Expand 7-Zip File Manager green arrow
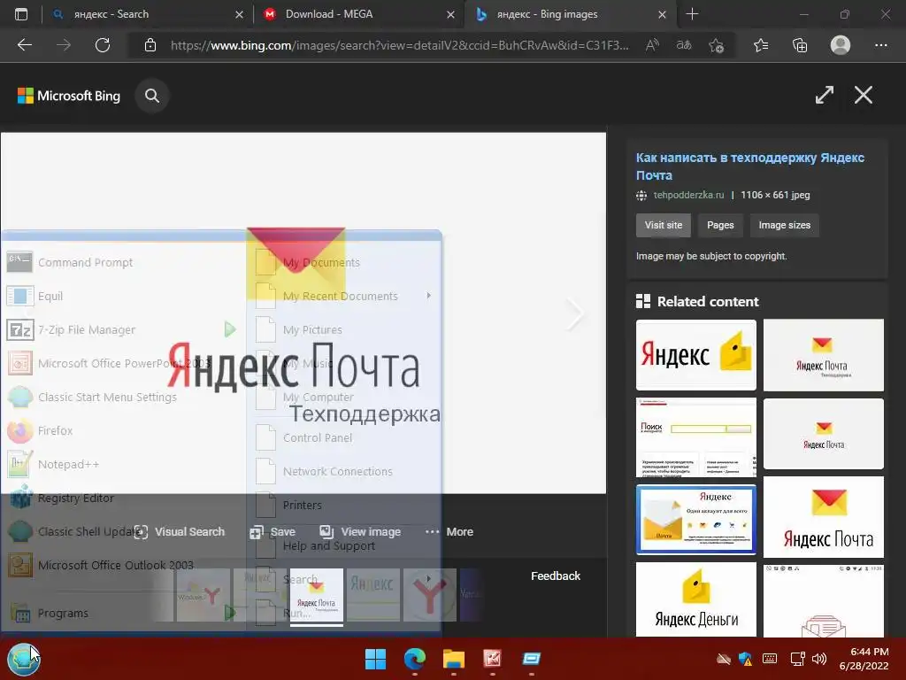 [230, 329]
